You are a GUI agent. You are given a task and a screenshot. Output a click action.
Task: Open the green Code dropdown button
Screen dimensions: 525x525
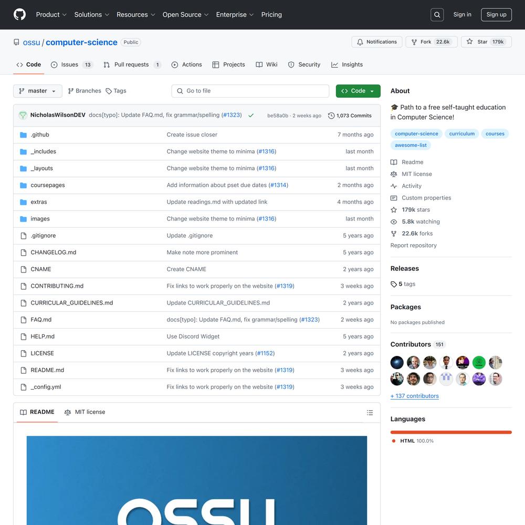tap(358, 91)
